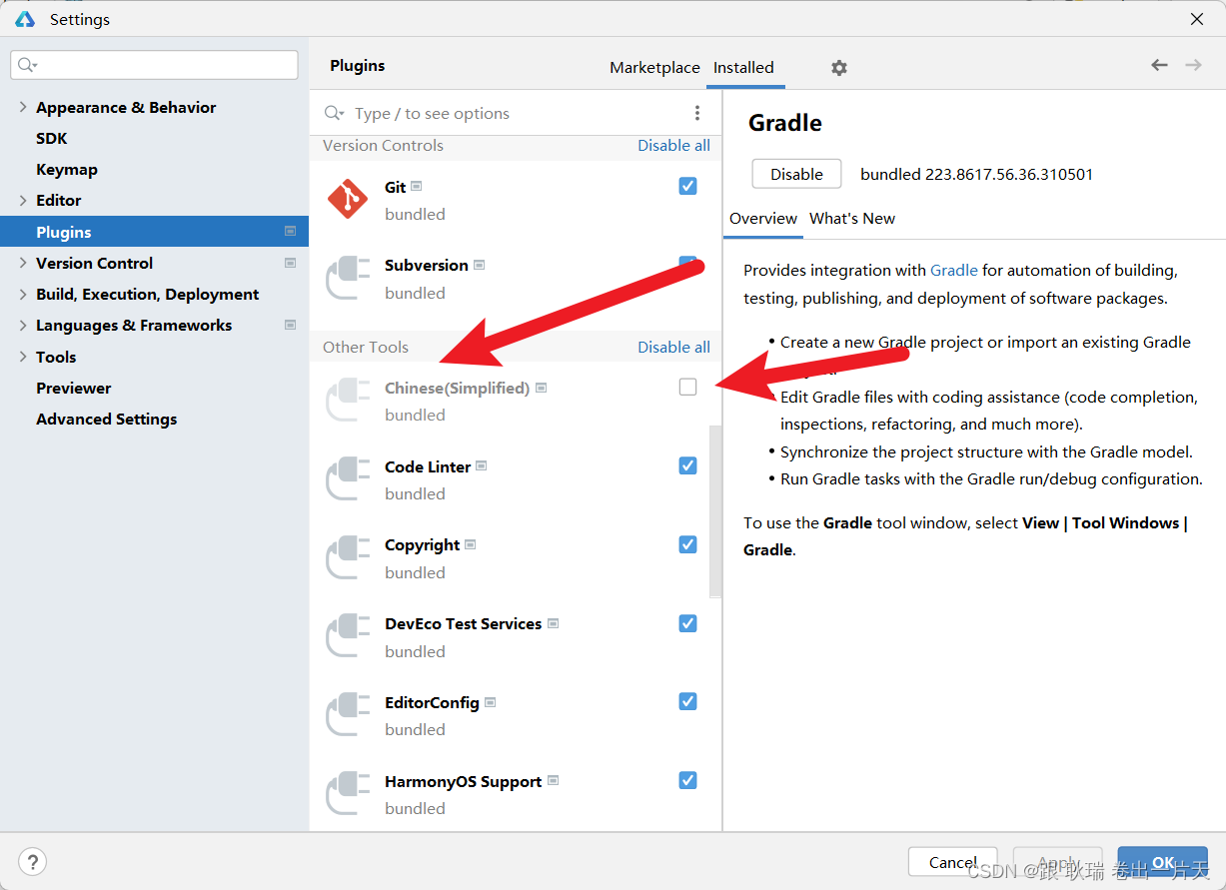Click the search magnifier in settings search box
The image size is (1226, 890).
coord(26,65)
